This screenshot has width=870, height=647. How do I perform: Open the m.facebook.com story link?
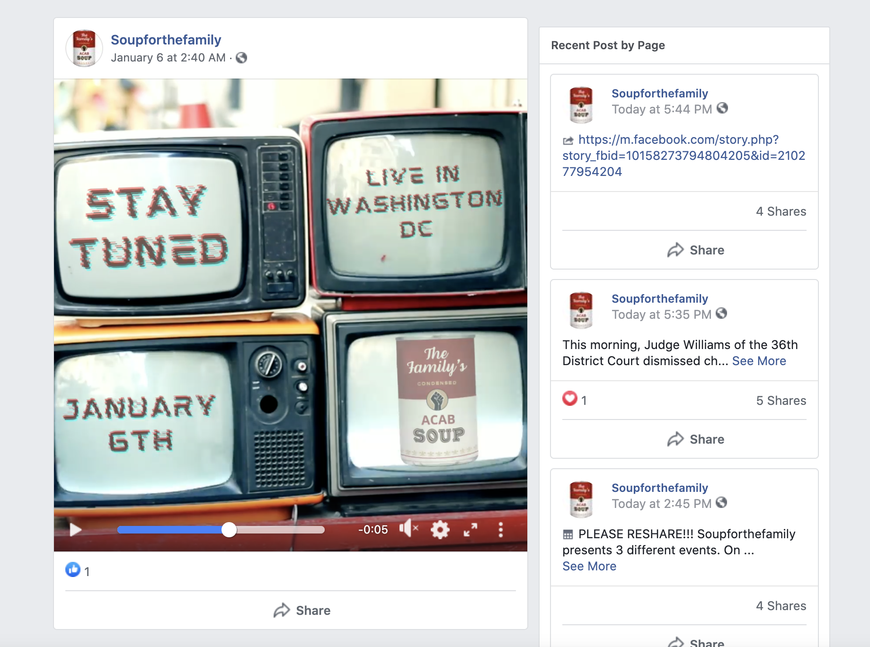pyautogui.click(x=683, y=156)
